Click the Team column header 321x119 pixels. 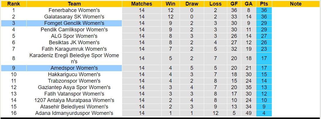pos(74,4)
